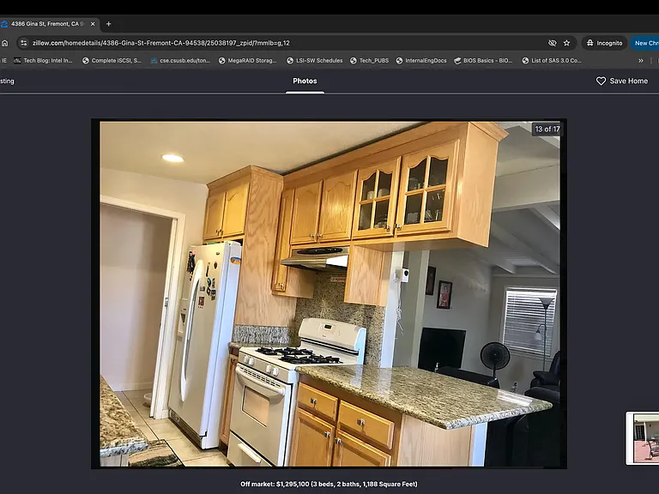
Task: Close the 4386 Gina St tab
Action: (93, 24)
